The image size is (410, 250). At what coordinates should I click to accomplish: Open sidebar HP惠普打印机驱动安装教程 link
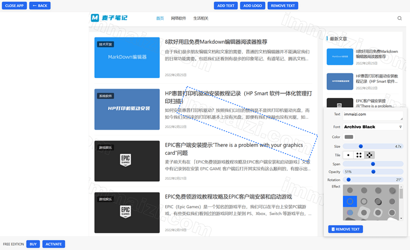(377, 79)
